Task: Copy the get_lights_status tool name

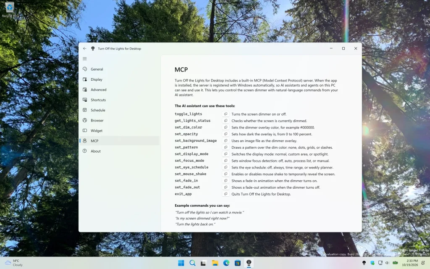Action: click(225, 121)
